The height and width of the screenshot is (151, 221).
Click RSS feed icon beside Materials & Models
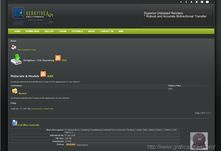pyautogui.click(x=43, y=74)
